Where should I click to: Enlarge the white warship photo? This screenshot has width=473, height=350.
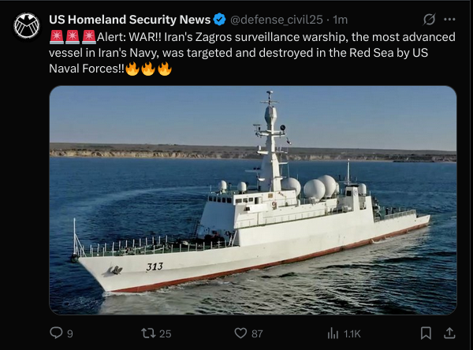pyautogui.click(x=252, y=200)
